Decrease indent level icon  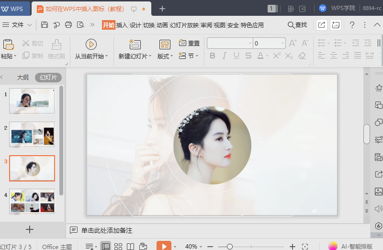point(356,43)
